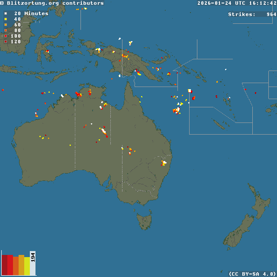
Task: Click the middle orange histogram bar
Action: (21, 265)
